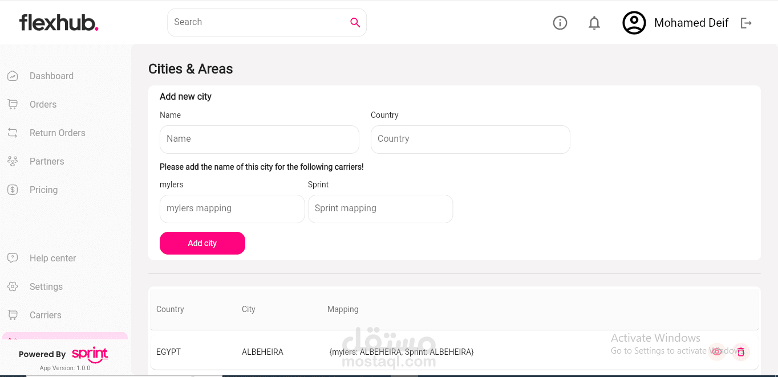Image resolution: width=778 pixels, height=377 pixels.
Task: Click the logout icon beside Mohamed Deif
Action: pos(746,23)
